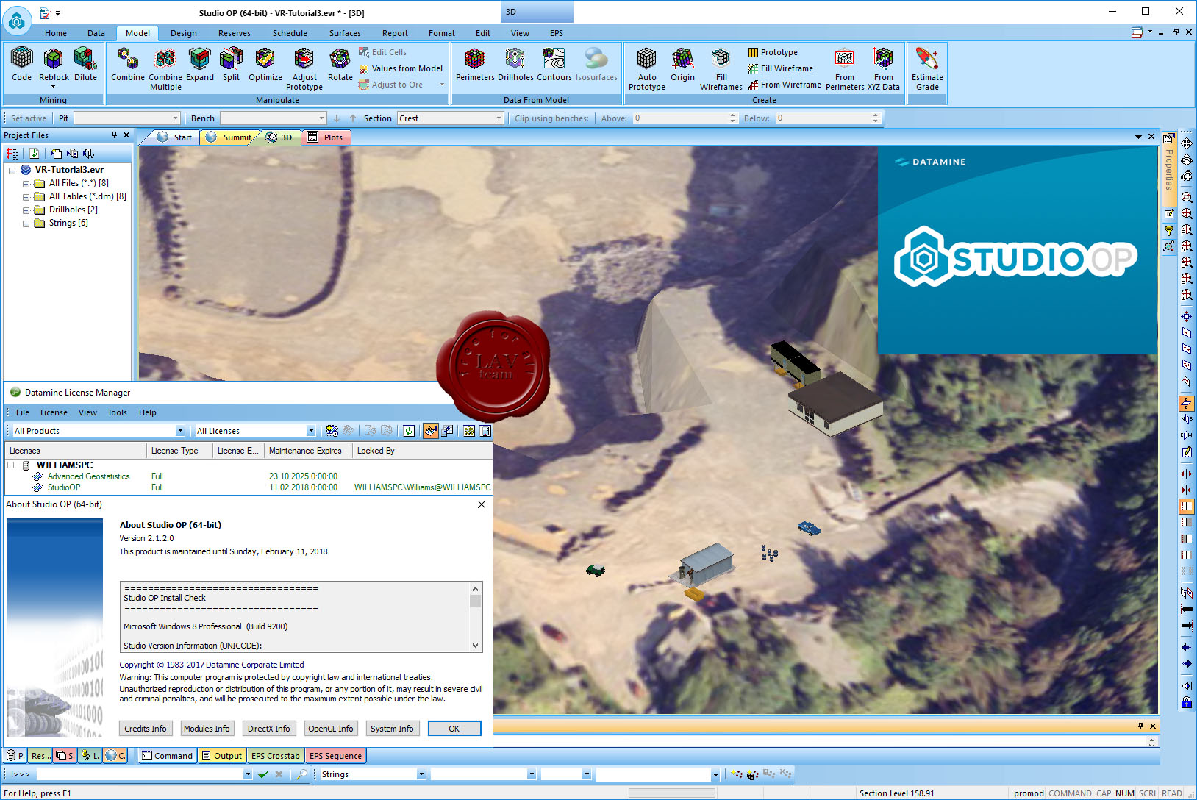Switch to the Design ribbon tab
The width and height of the screenshot is (1197, 800).
183,33
